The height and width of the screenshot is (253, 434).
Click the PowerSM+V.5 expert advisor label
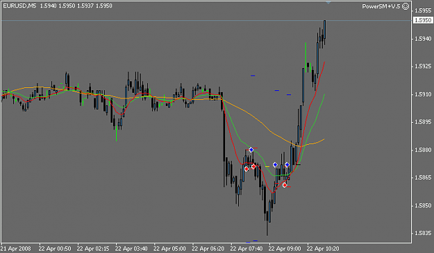click(x=381, y=6)
